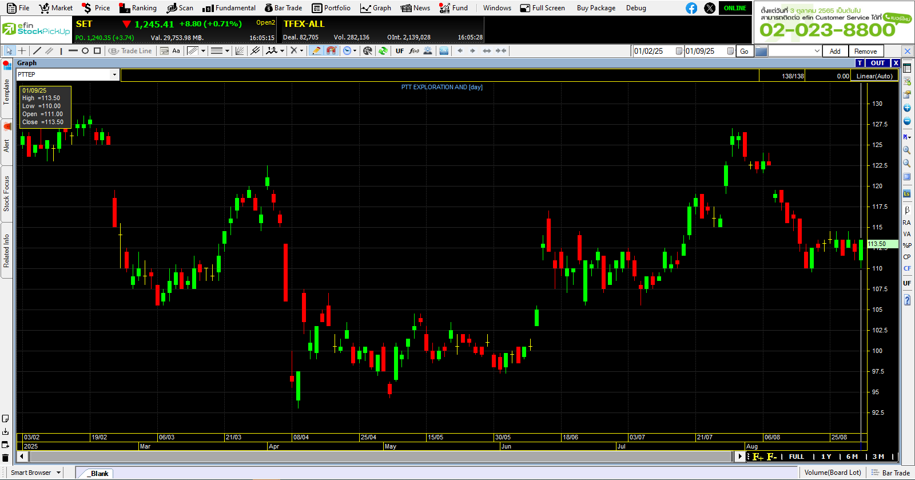Open the Fundamental menu
Image resolution: width=915 pixels, height=480 pixels.
229,8
